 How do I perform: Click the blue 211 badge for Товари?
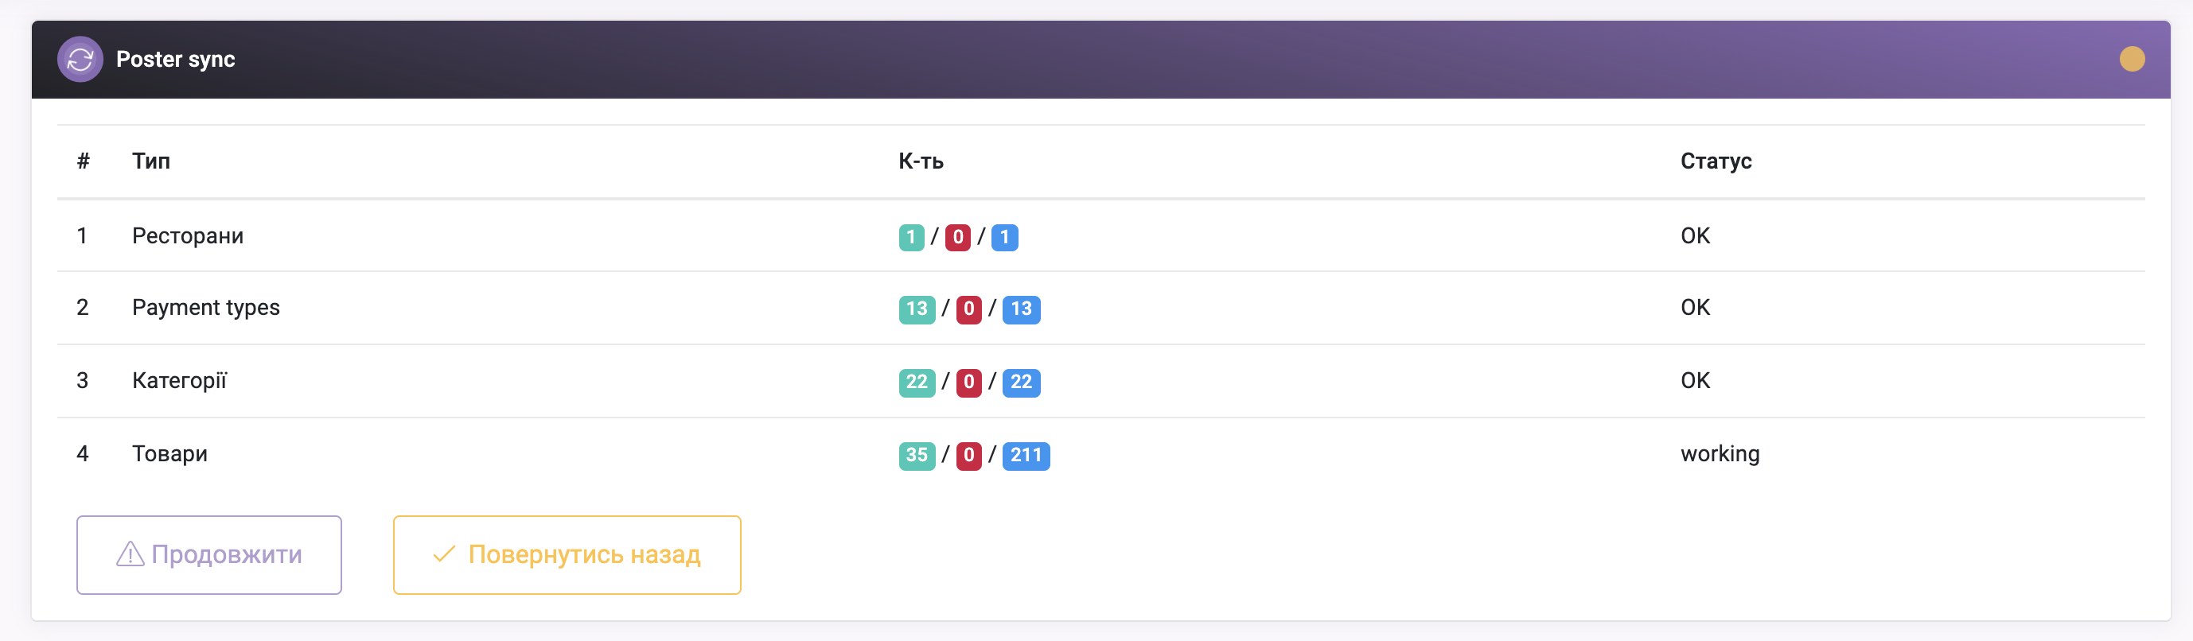point(1026,456)
